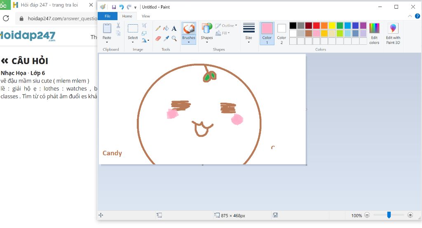Viewport: 422px width, 228px height.
Task: Expand the Shapes dropdown arrow
Action: pyautogui.click(x=207, y=42)
